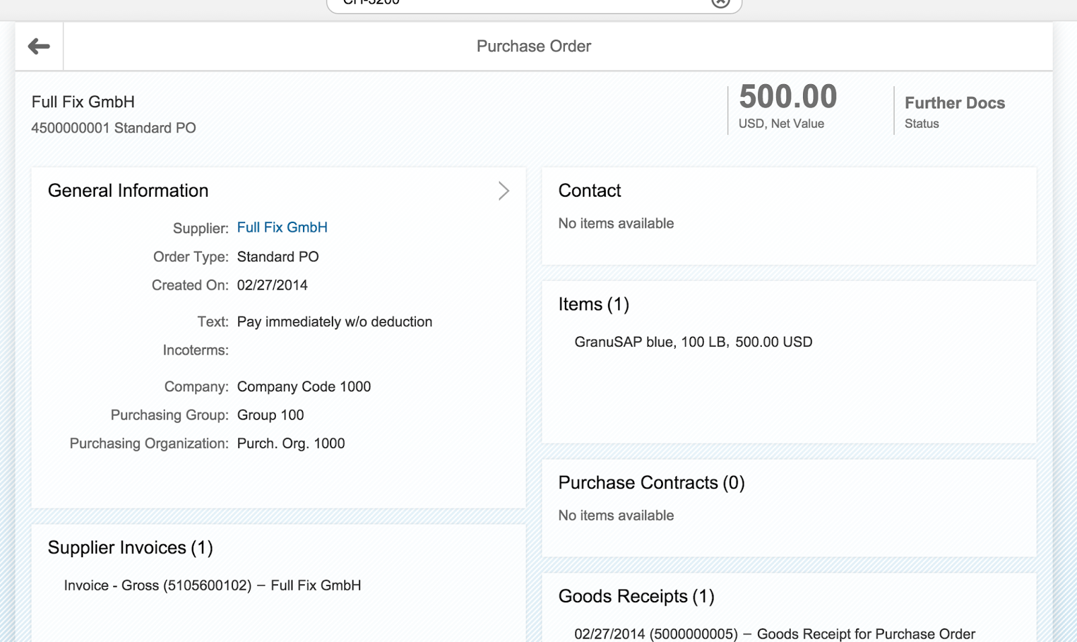Click the Further Docs status
1077x642 pixels.
[x=954, y=103]
